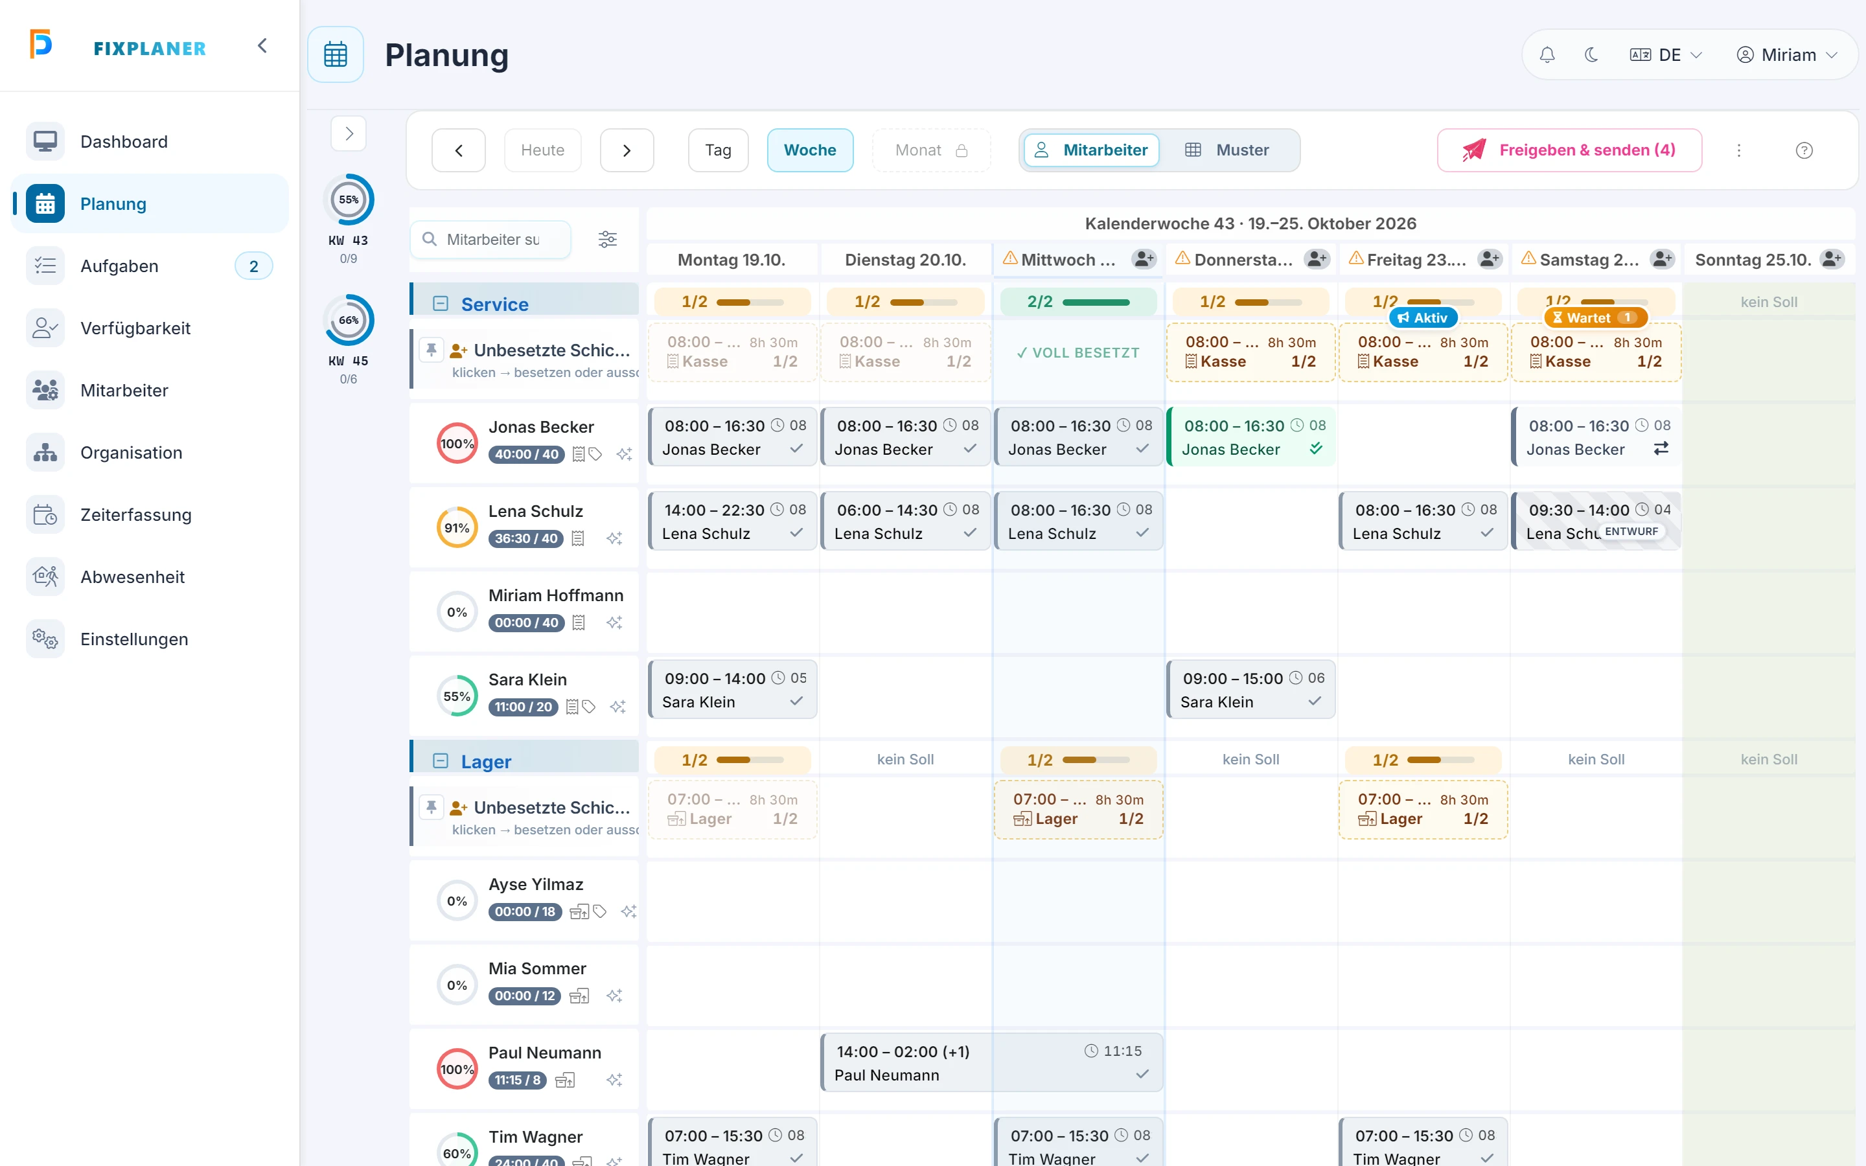Screen dimensions: 1866x1166
Task: Collapse the sidebar with the chevron
Action: click(x=262, y=46)
